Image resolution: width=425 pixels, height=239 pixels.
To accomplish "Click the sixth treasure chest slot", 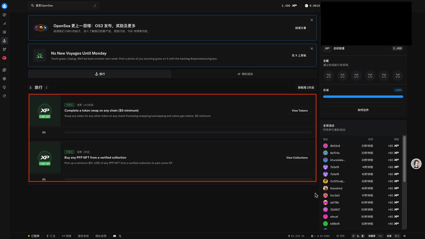I will (398, 76).
